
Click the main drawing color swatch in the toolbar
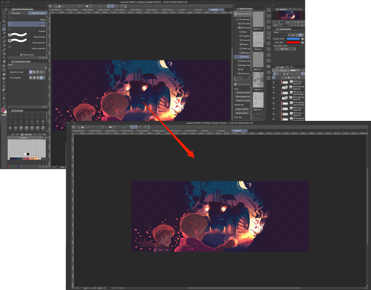click(x=3, y=110)
